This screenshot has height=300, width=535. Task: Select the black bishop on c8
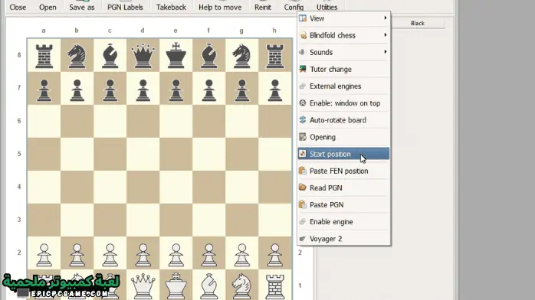[x=110, y=55]
